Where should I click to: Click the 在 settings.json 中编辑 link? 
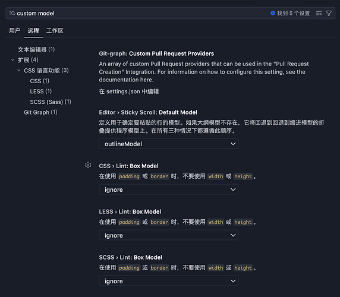[x=129, y=91]
